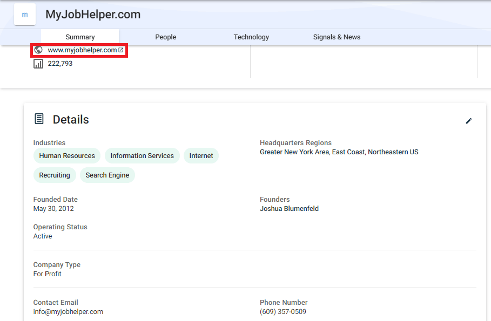Click the external link icon after URL
Image resolution: width=491 pixels, height=321 pixels.
click(121, 50)
